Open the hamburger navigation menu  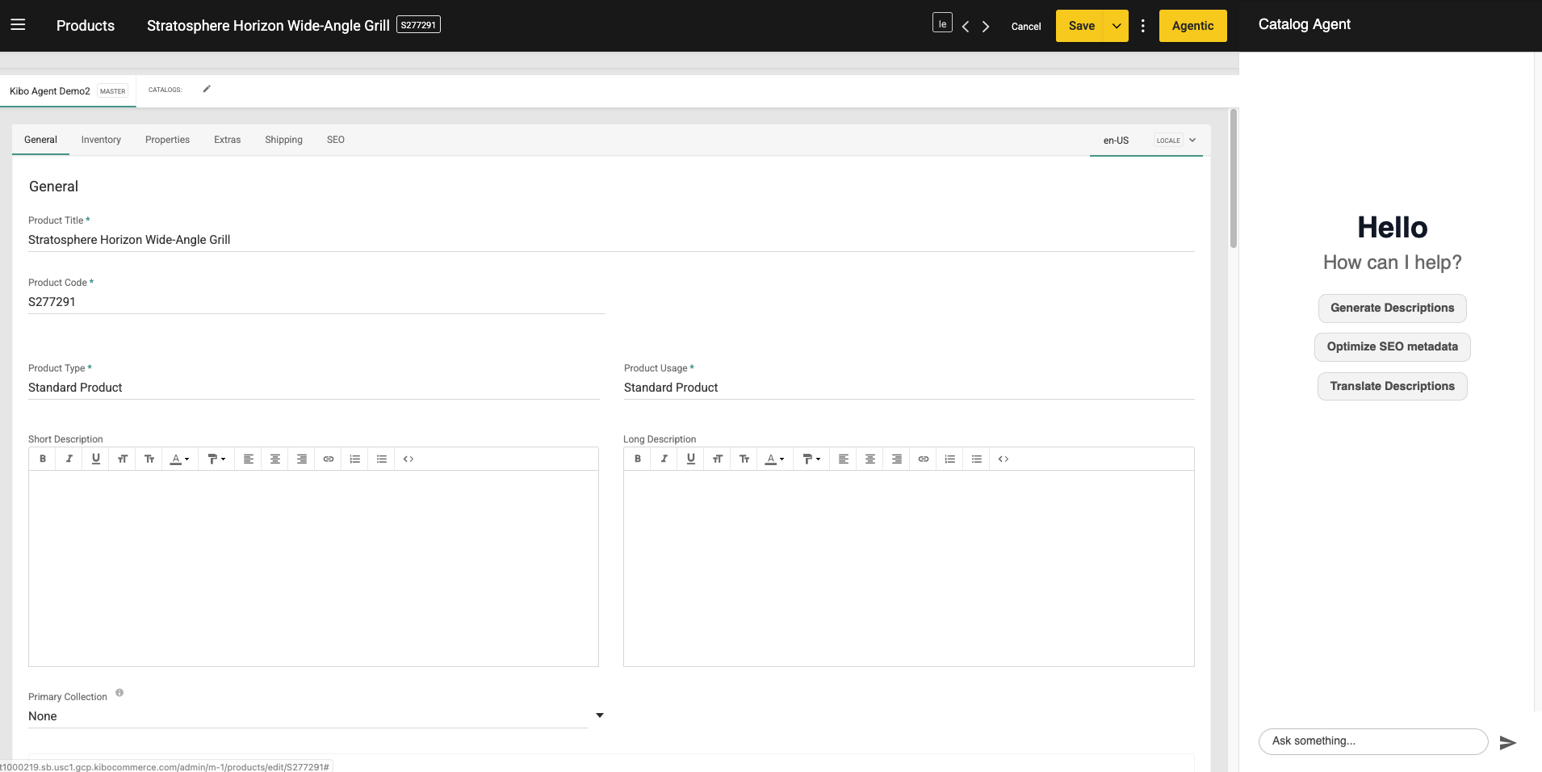coord(18,25)
